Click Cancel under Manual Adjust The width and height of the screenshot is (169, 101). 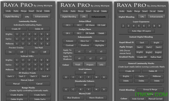pyautogui.click(x=39, y=84)
